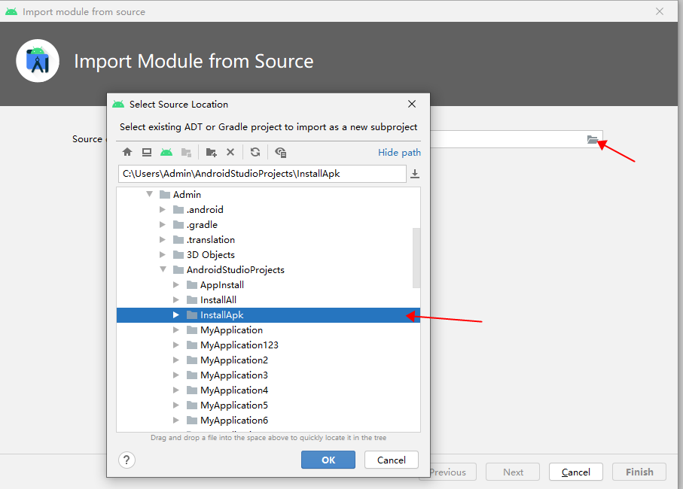Collapse the AndroidStudioProjects folder
This screenshot has width=683, height=489.
[163, 269]
